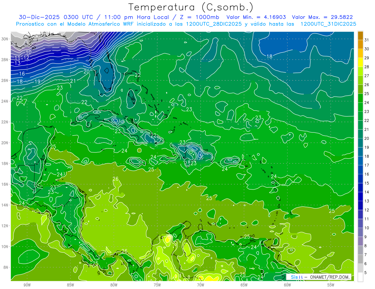Click the "1200UTC_31DIC2025" valid-until time text
Viewport: 375px width, 289px height.
(x=328, y=24)
